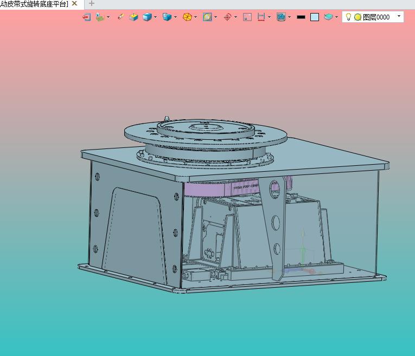Expand the orange polygon icon dropdown
This screenshot has width=415, height=356.
click(196, 17)
